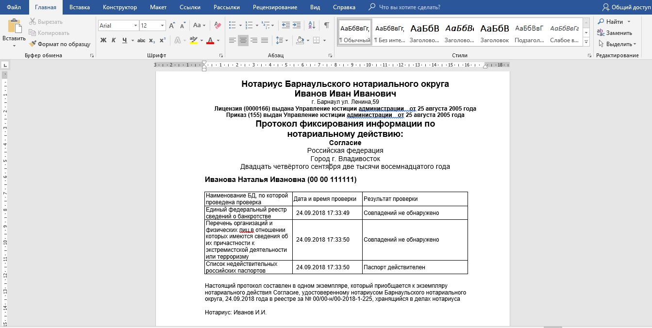652x328 pixels.
Task: Apply the Без интервала style from the gallery
Action: [390, 33]
